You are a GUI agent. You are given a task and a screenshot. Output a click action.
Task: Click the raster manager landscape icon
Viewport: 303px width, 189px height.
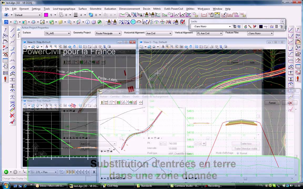[42, 22]
